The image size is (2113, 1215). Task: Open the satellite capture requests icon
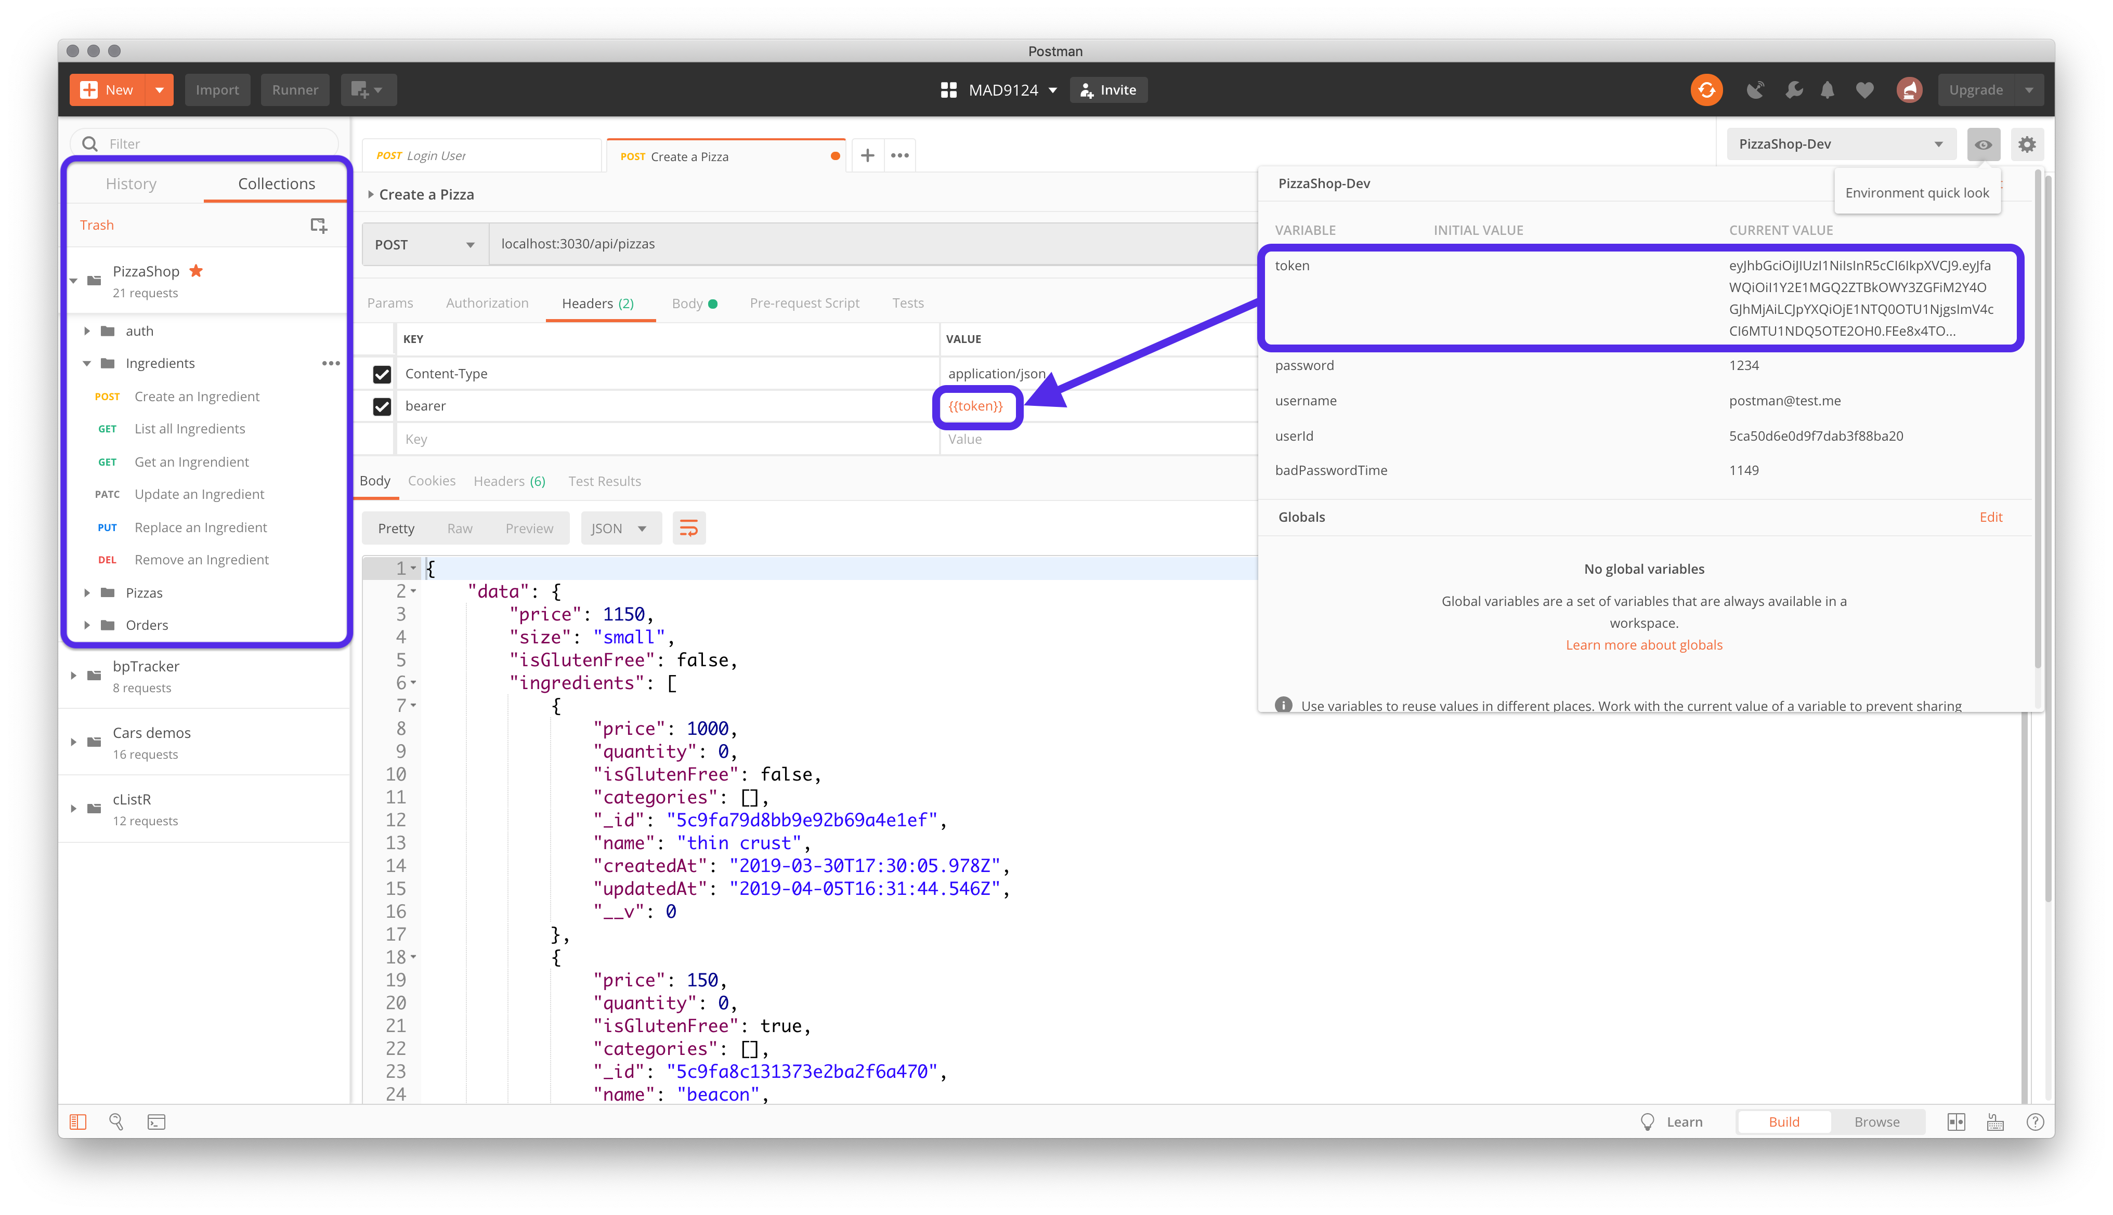coord(1755,89)
